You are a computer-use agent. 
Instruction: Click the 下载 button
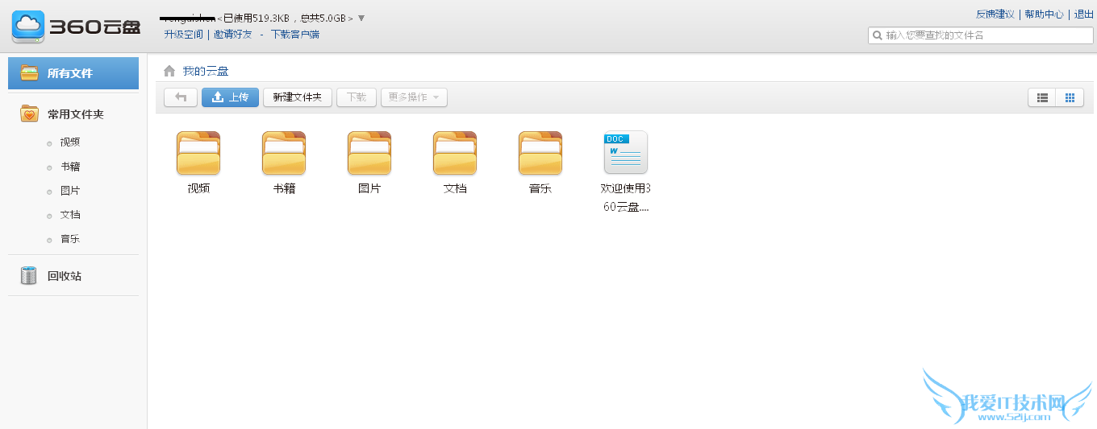[357, 97]
